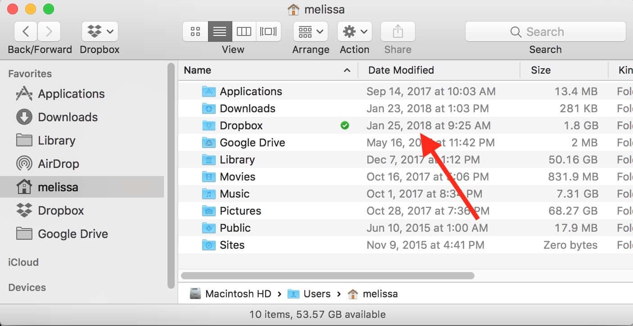Image resolution: width=633 pixels, height=326 pixels.
Task: Open AirDrop in the sidebar
Action: (x=58, y=164)
